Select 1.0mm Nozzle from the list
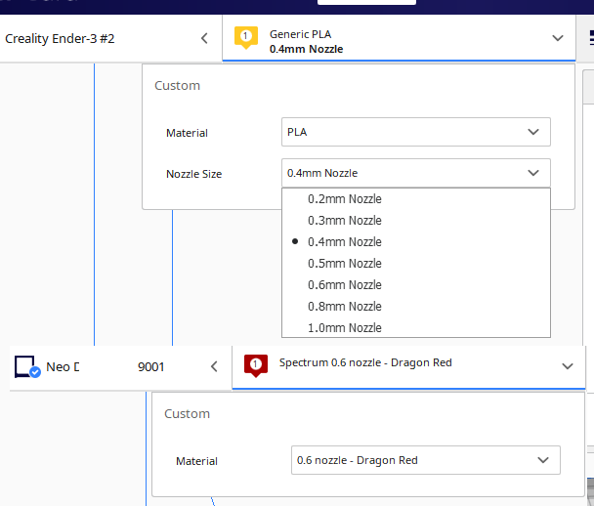This screenshot has height=506, width=594. (416, 327)
